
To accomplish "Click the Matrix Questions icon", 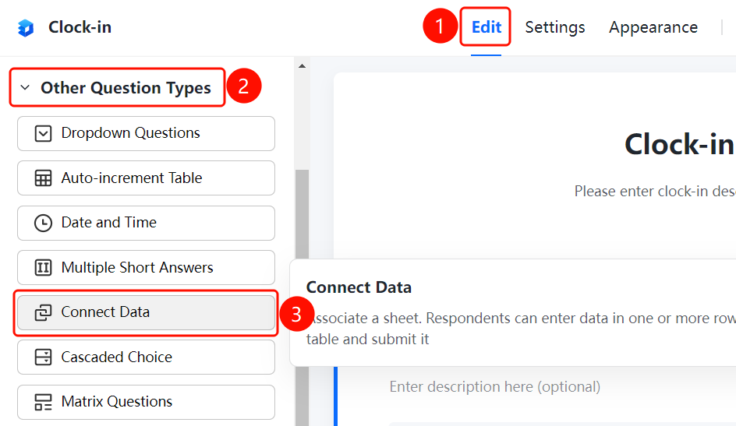I will [x=43, y=402].
